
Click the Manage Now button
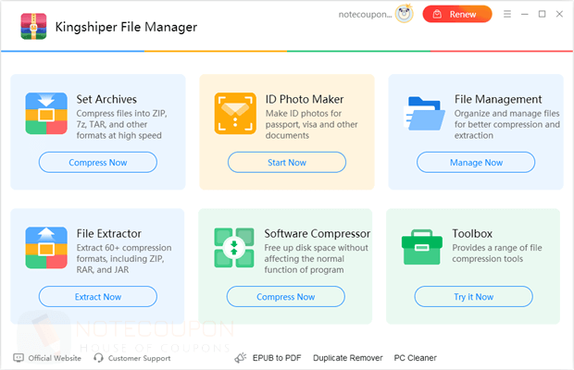476,162
